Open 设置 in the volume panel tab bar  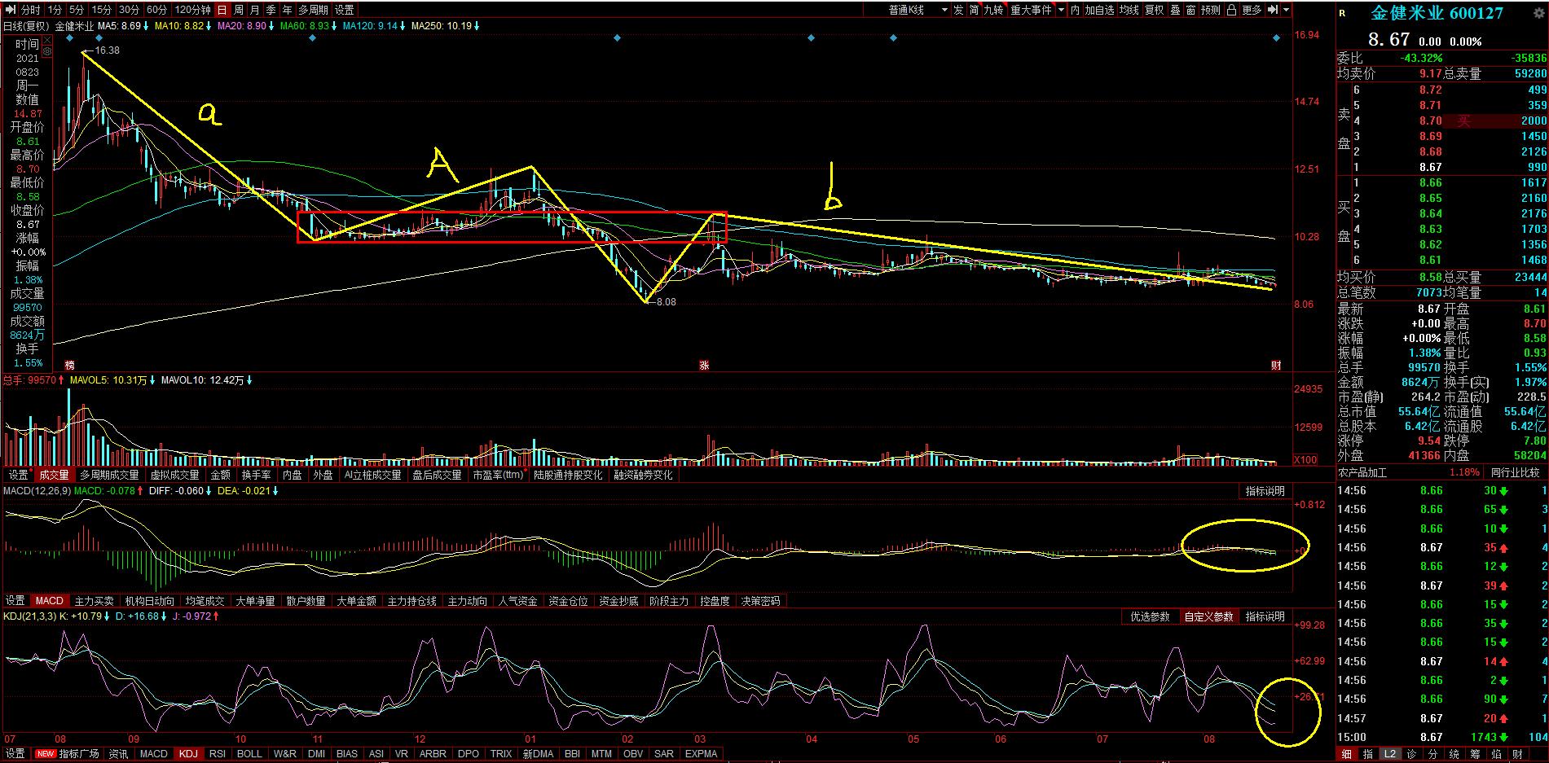point(18,475)
